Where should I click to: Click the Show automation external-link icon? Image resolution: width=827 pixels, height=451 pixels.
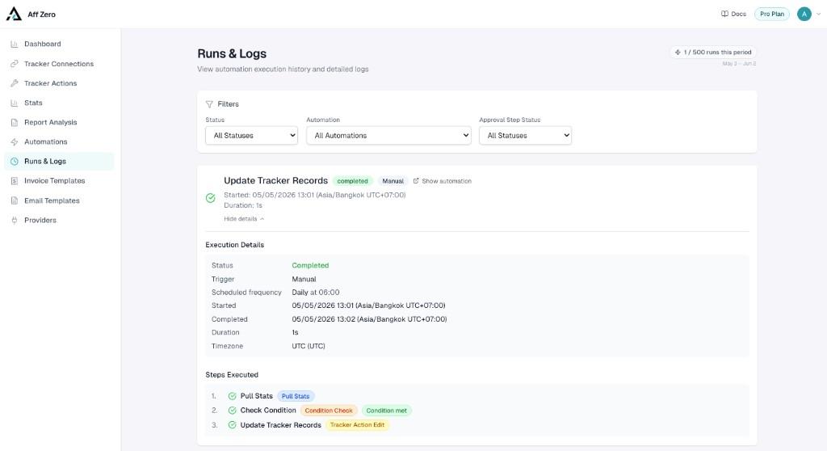tap(416, 180)
